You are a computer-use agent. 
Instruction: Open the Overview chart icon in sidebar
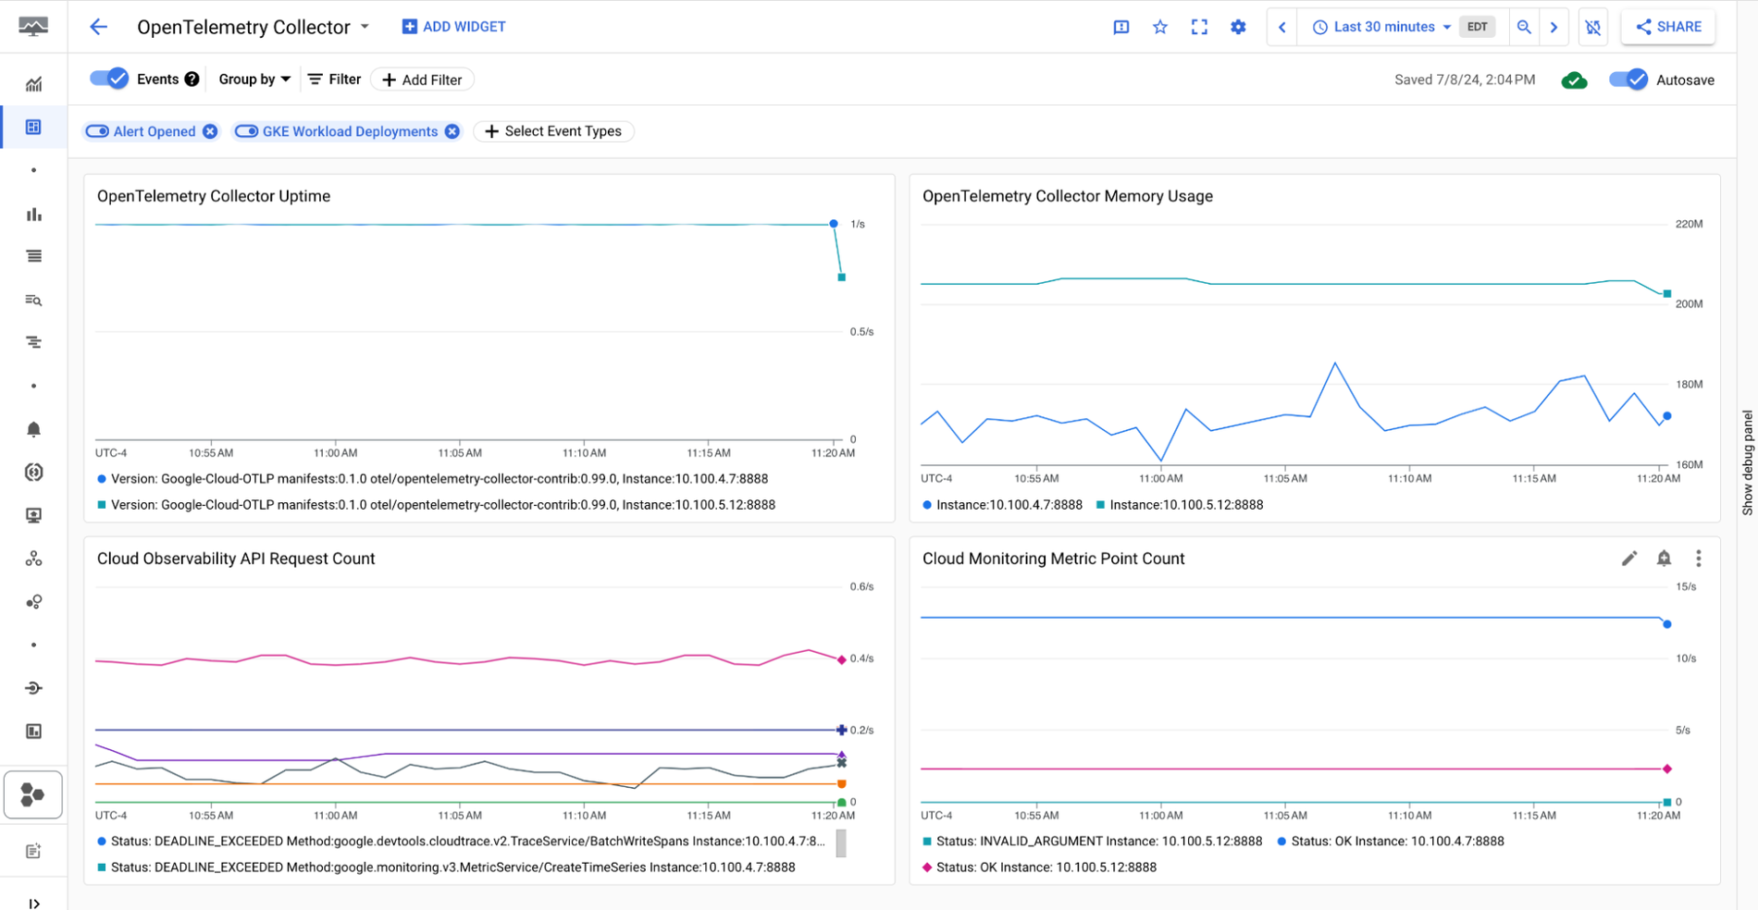point(33,84)
